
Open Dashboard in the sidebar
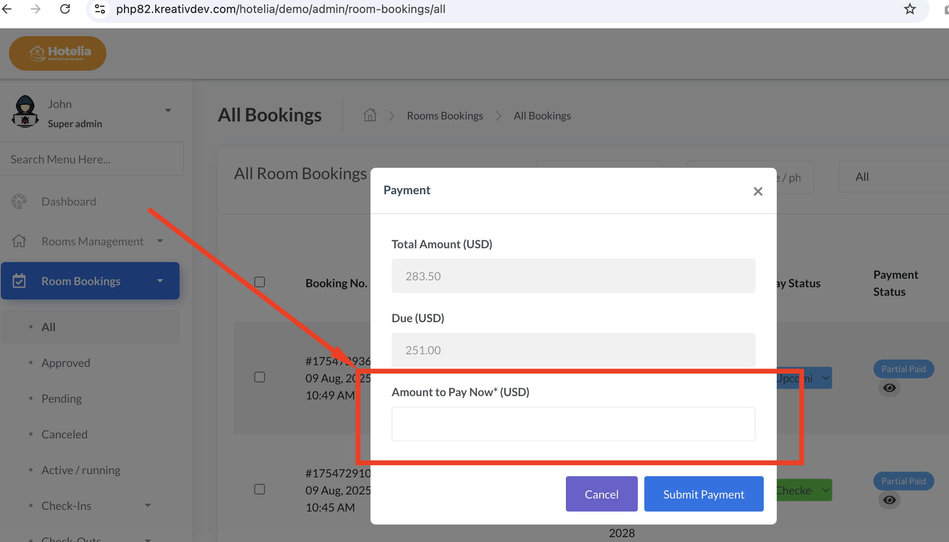pos(69,201)
